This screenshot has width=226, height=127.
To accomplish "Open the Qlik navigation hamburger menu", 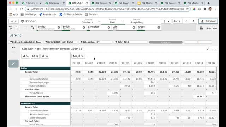I will [x=13, y=21].
